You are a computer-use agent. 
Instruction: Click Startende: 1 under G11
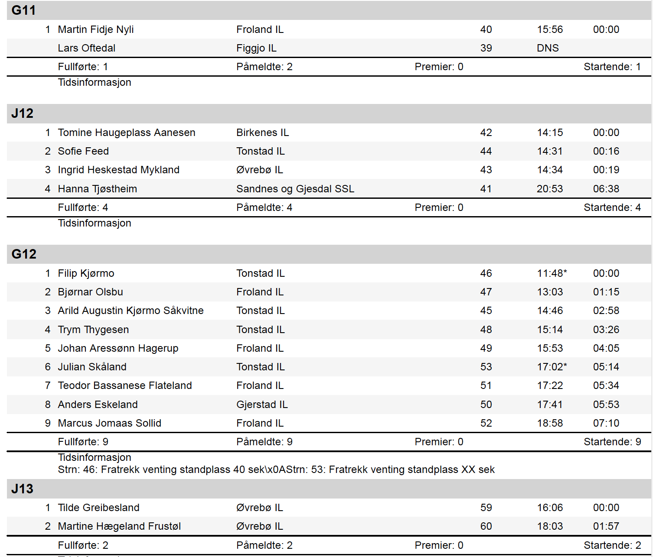(612, 67)
